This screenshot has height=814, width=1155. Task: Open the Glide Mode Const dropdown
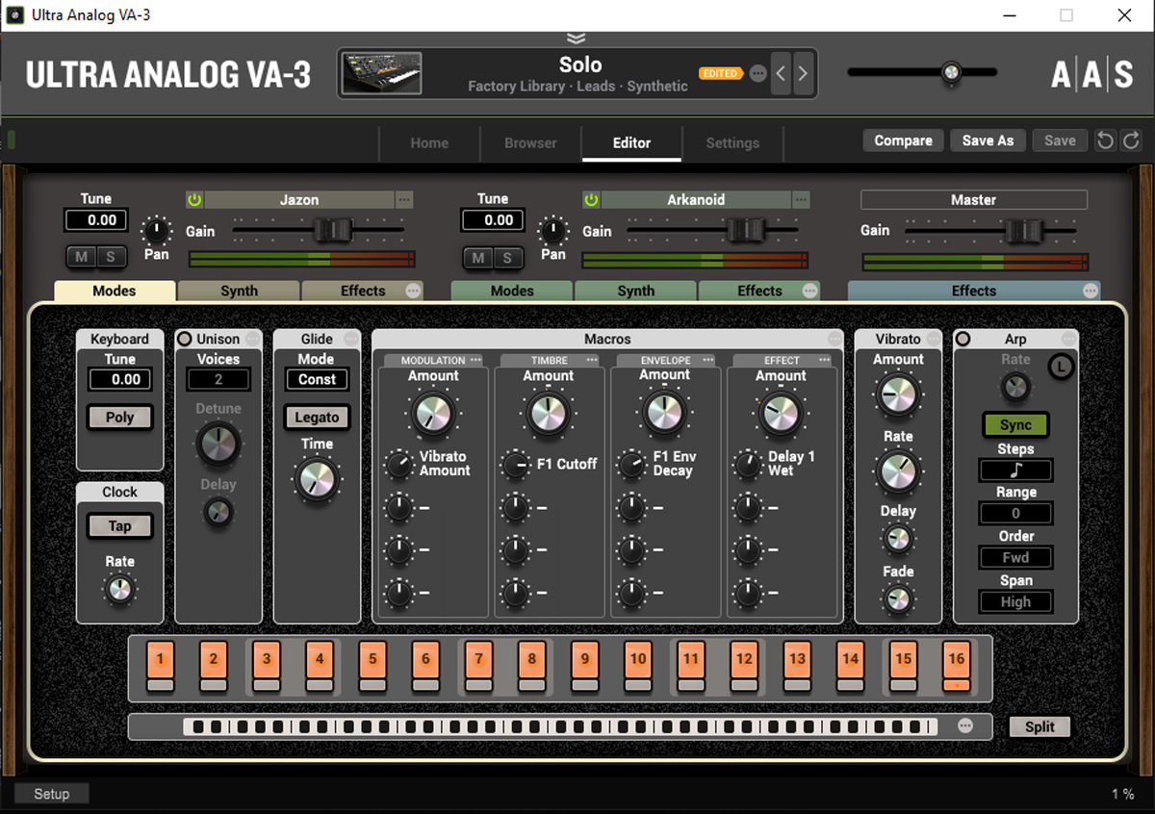coord(317,379)
